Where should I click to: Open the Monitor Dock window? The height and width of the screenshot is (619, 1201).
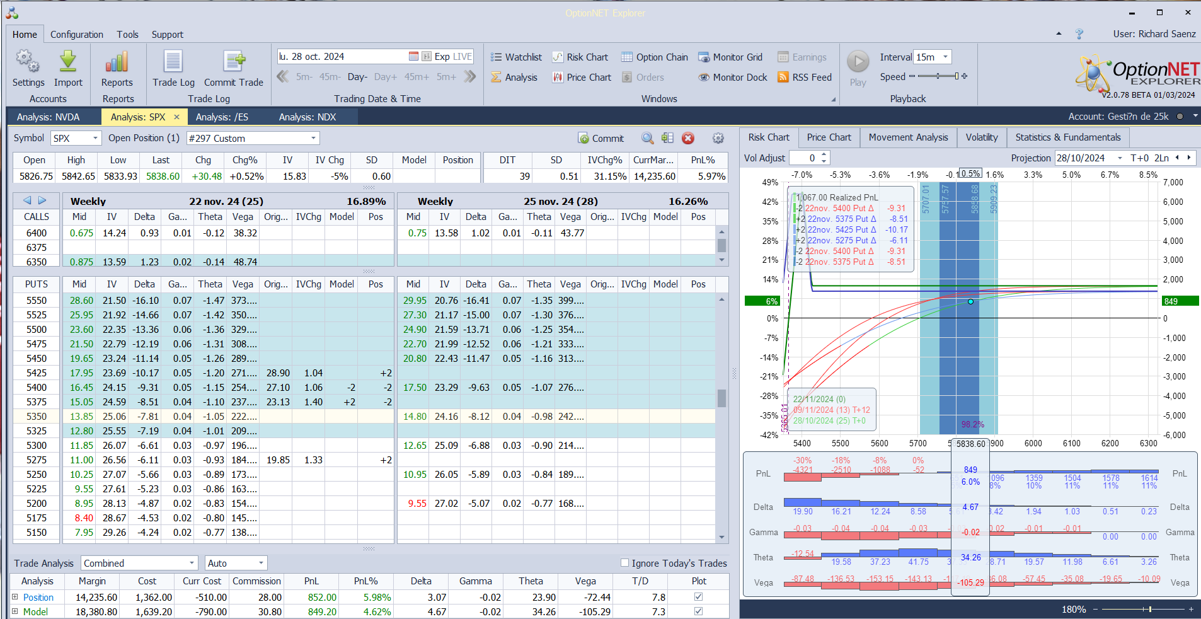733,78
